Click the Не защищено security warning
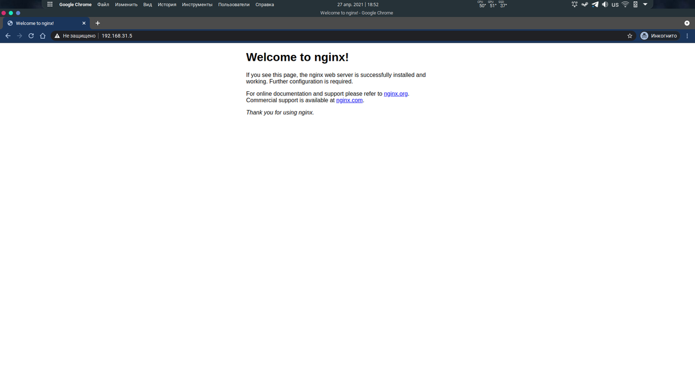 pyautogui.click(x=75, y=35)
